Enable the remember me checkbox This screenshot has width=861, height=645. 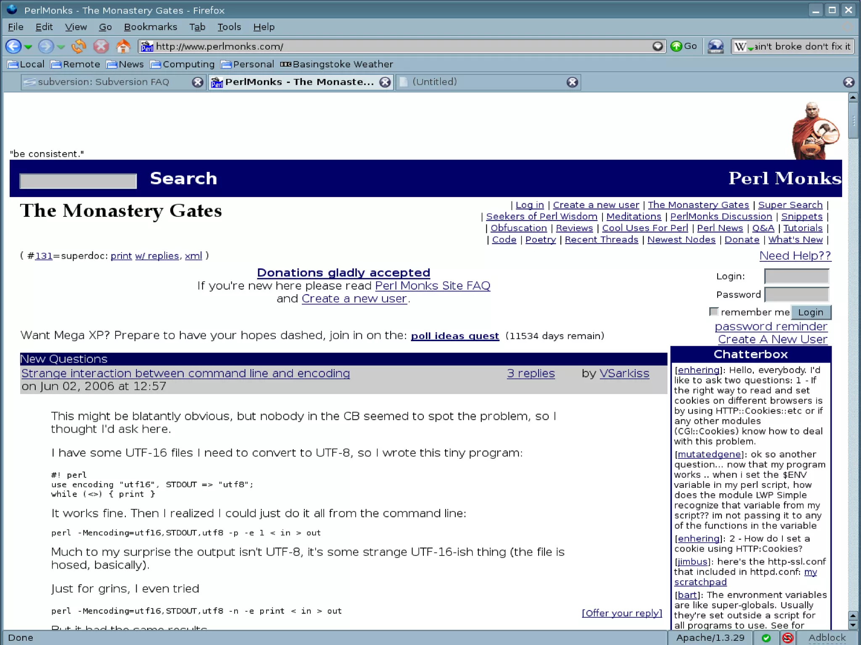click(713, 311)
